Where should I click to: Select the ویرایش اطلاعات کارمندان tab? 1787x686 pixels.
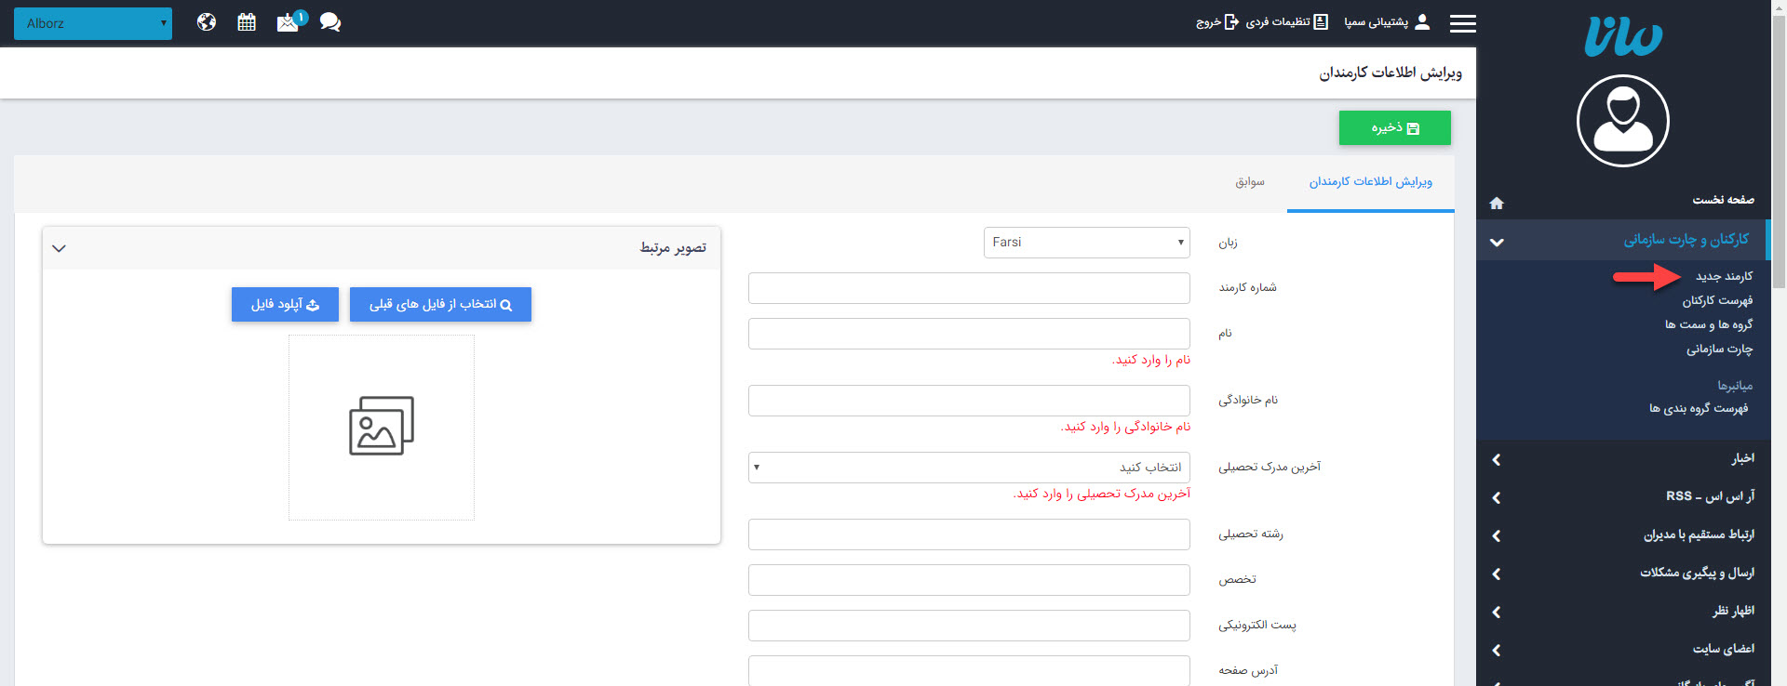click(1370, 182)
